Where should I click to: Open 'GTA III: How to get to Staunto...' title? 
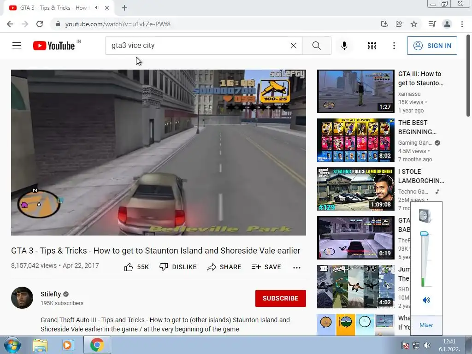click(420, 78)
